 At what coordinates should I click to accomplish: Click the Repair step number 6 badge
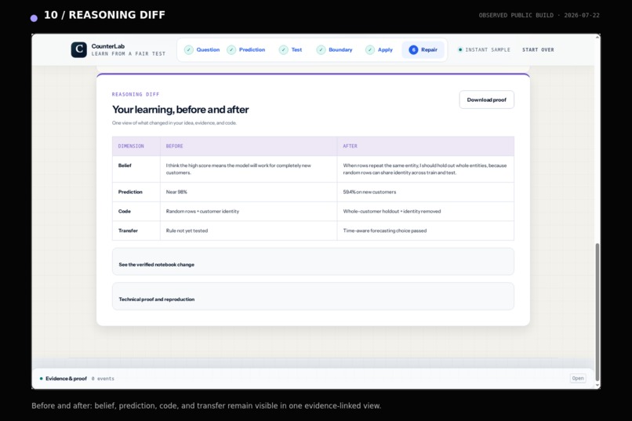pyautogui.click(x=413, y=50)
